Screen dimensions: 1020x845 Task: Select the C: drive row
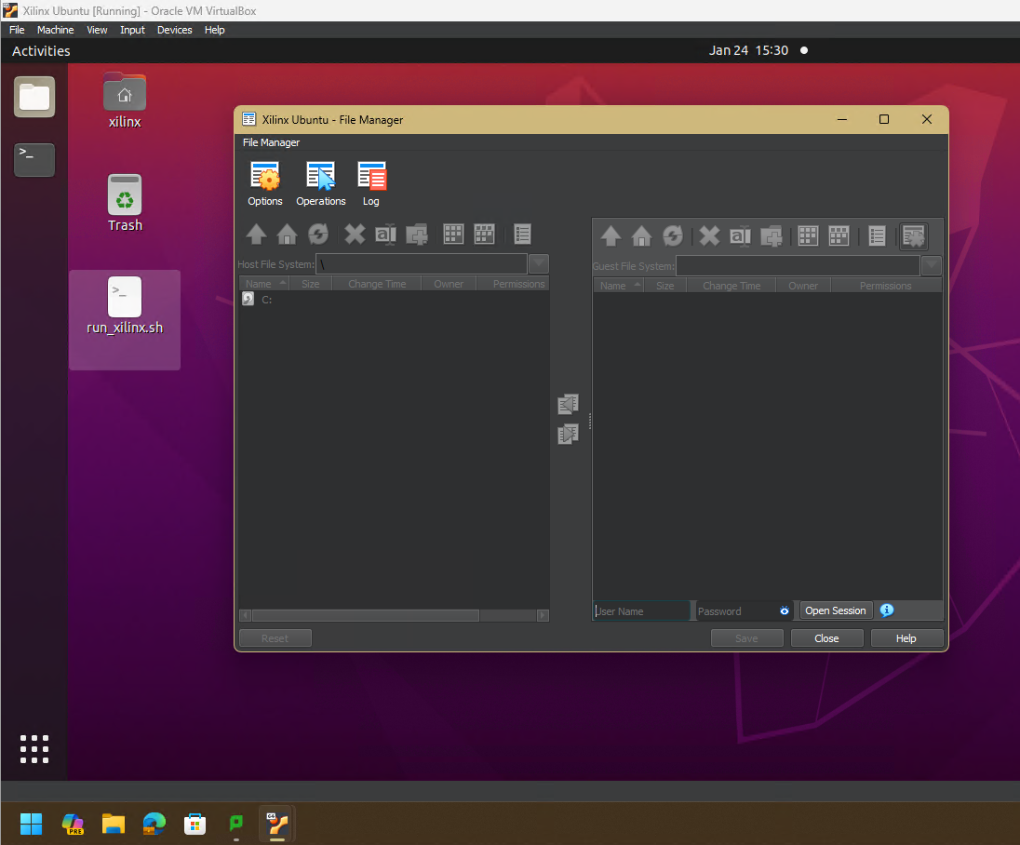[x=394, y=300]
